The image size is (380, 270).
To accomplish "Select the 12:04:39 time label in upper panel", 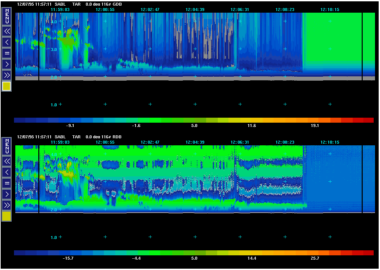I will tap(195, 10).
